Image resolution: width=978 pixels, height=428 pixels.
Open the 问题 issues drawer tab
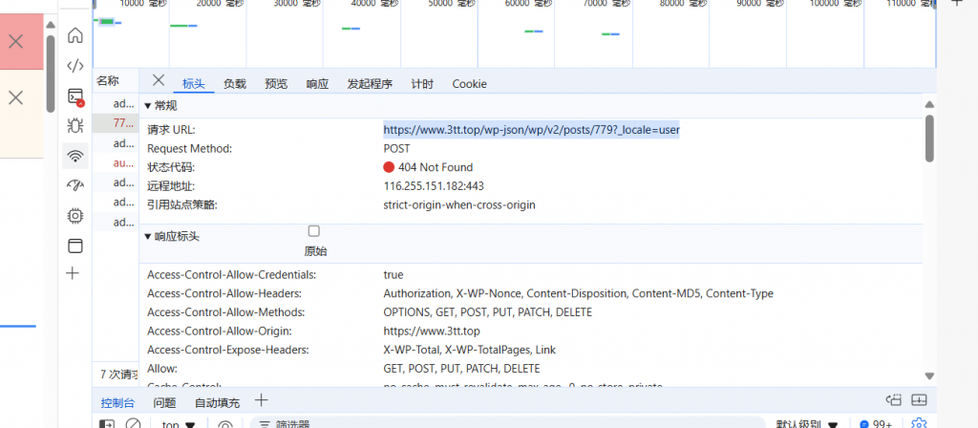(164, 403)
